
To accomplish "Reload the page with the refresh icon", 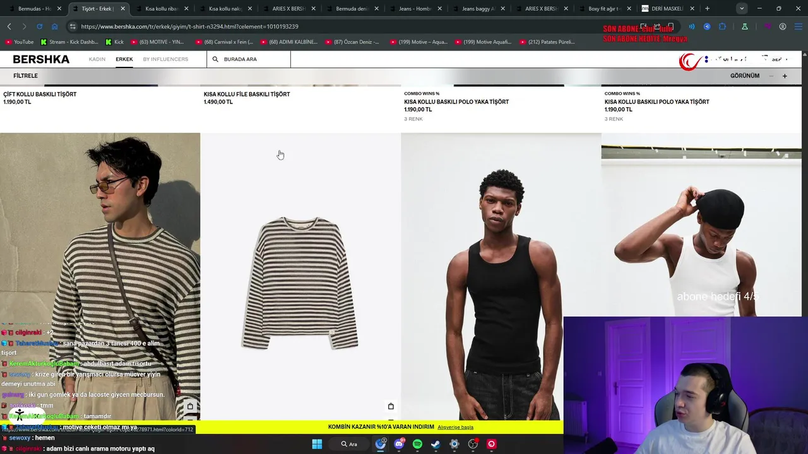I will [39, 26].
